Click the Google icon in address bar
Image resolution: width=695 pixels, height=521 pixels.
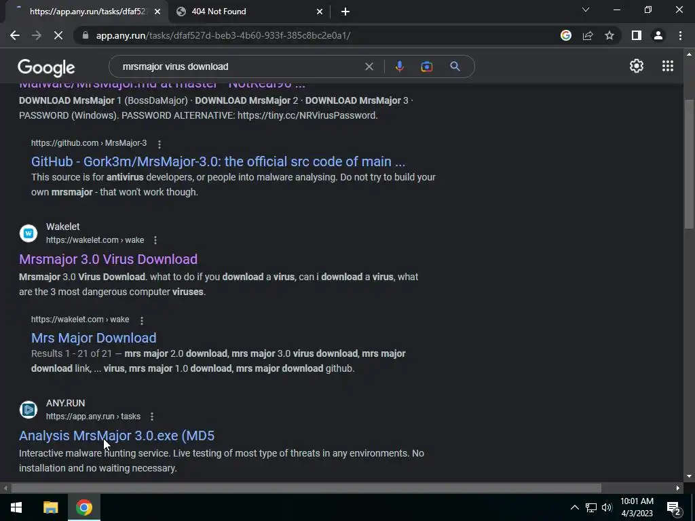565,35
